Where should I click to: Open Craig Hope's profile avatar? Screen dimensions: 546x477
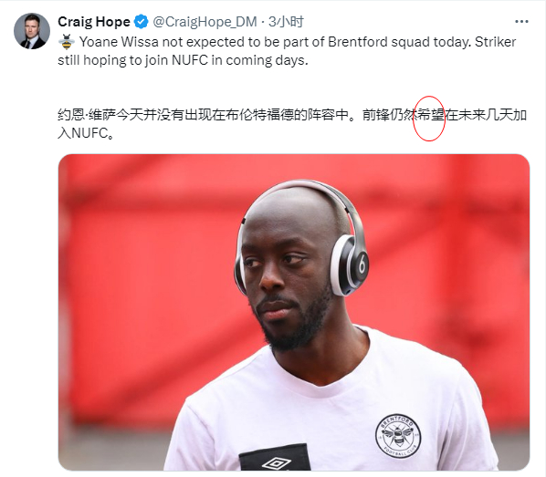click(x=32, y=31)
